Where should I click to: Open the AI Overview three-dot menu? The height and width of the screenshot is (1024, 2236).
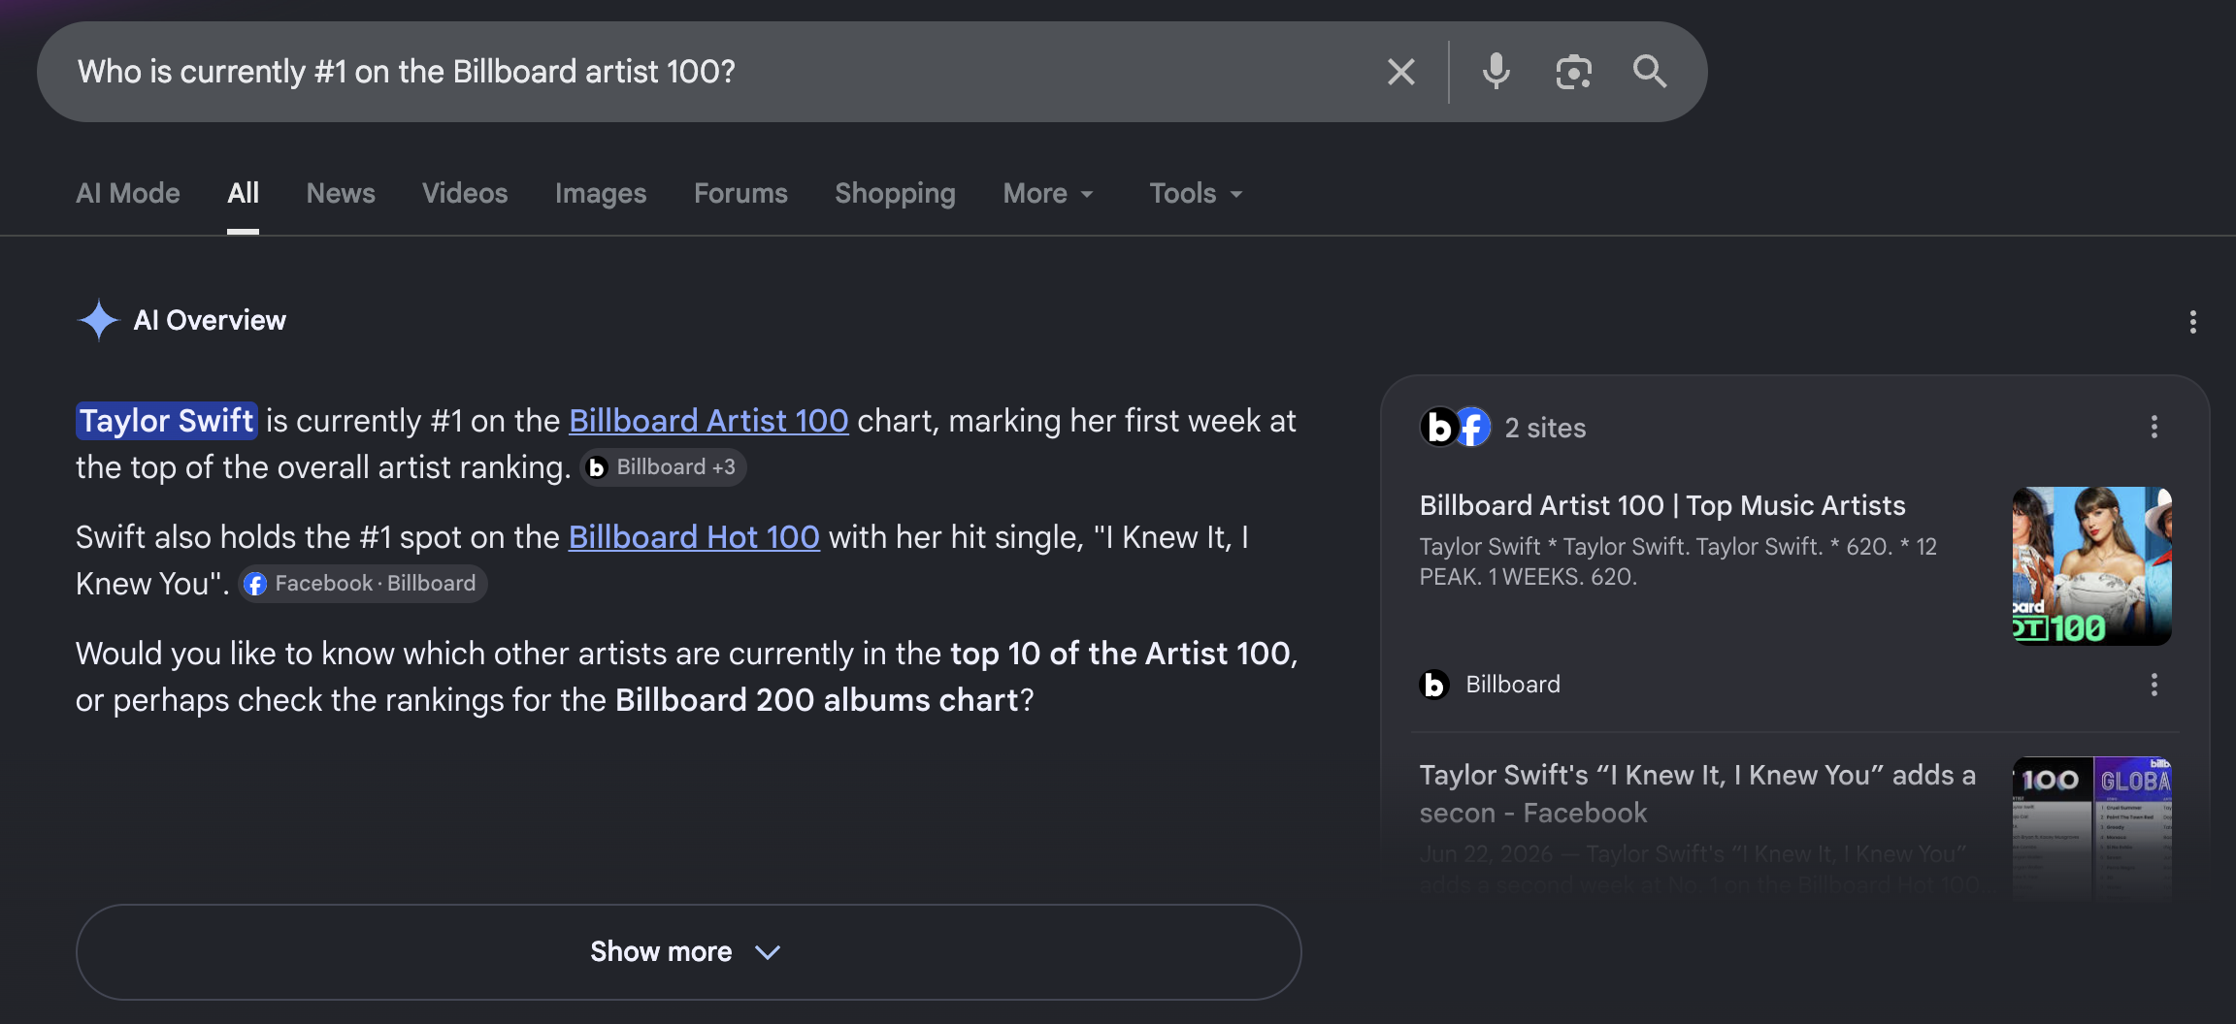[x=2192, y=322]
